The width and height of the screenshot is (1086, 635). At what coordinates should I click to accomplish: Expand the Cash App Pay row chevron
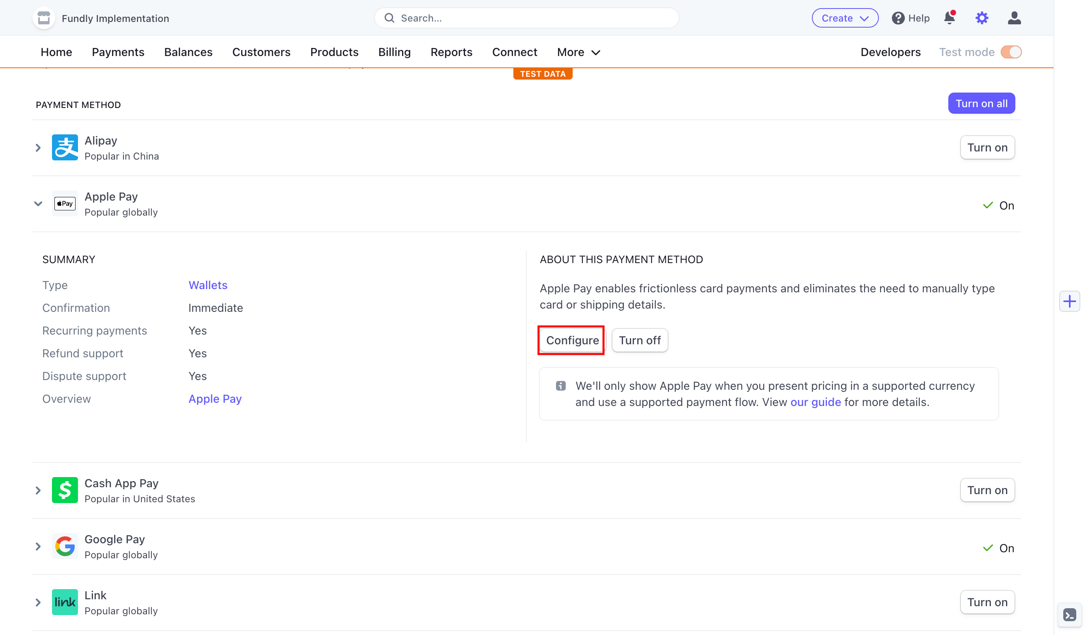[x=38, y=490]
